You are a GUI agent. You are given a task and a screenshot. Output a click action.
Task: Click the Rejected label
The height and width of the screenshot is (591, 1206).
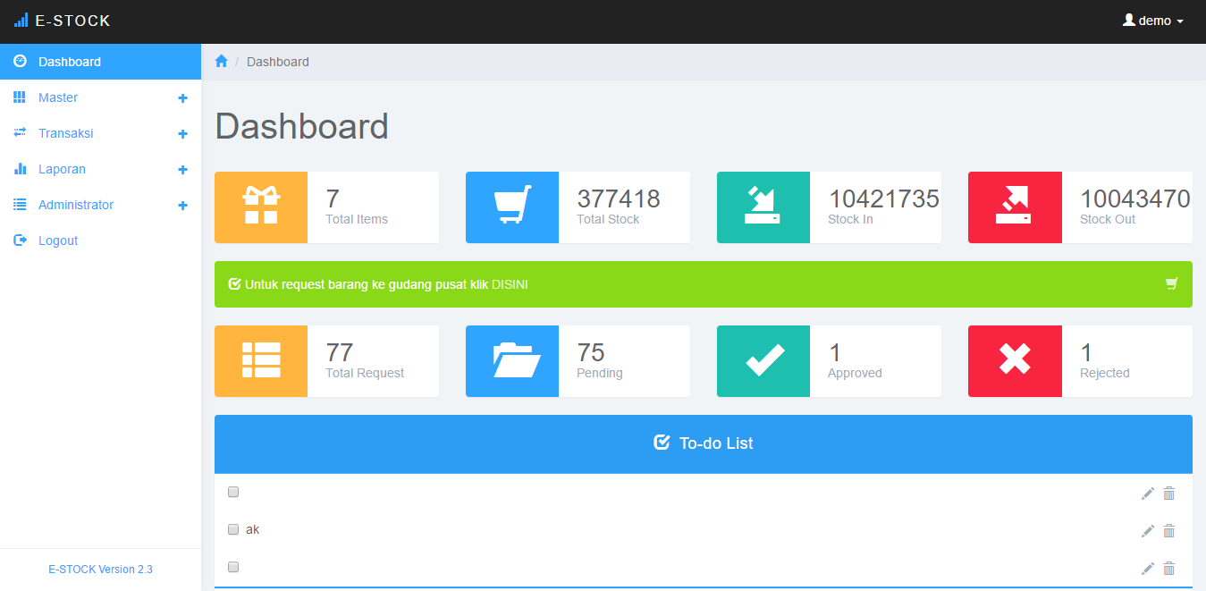click(1105, 373)
